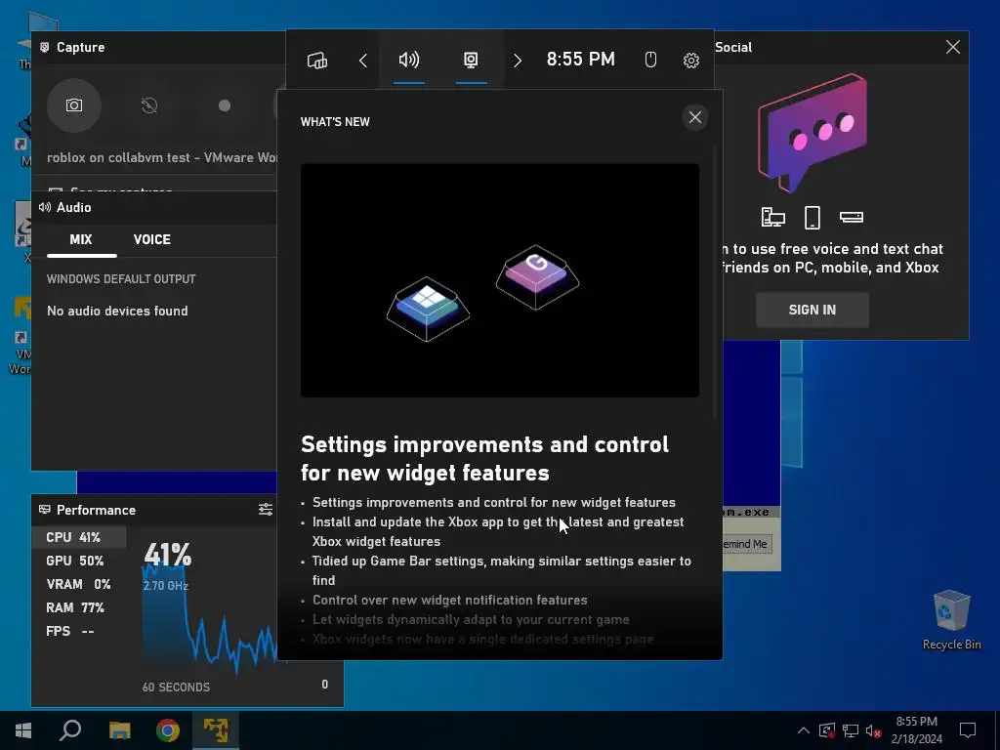Click the '60 SECONDS' graph label
Image resolution: width=1000 pixels, height=750 pixels.
click(x=176, y=687)
